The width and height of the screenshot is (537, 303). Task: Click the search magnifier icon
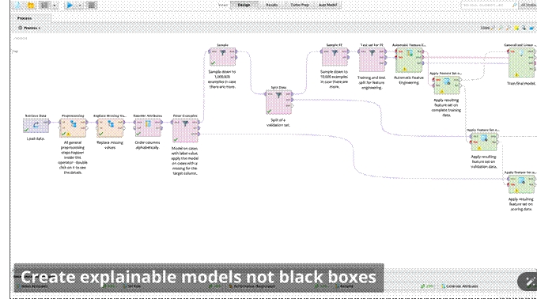click(x=514, y=5)
